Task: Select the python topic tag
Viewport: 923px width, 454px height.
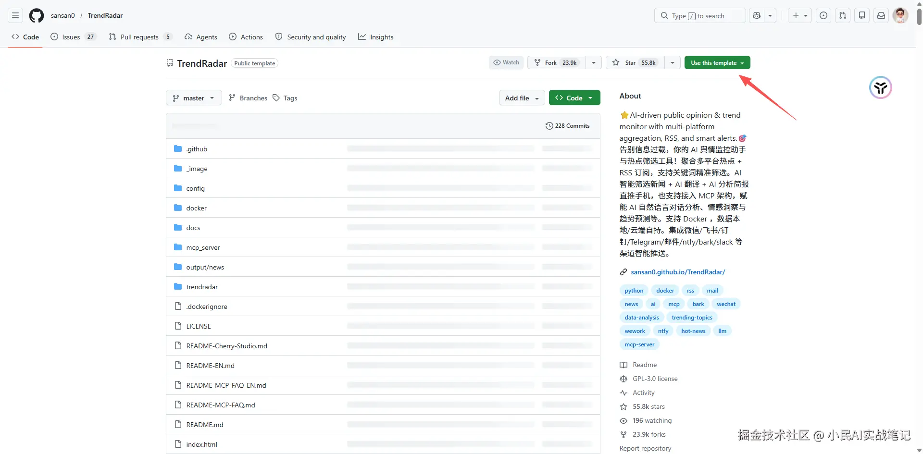Action: click(x=634, y=291)
